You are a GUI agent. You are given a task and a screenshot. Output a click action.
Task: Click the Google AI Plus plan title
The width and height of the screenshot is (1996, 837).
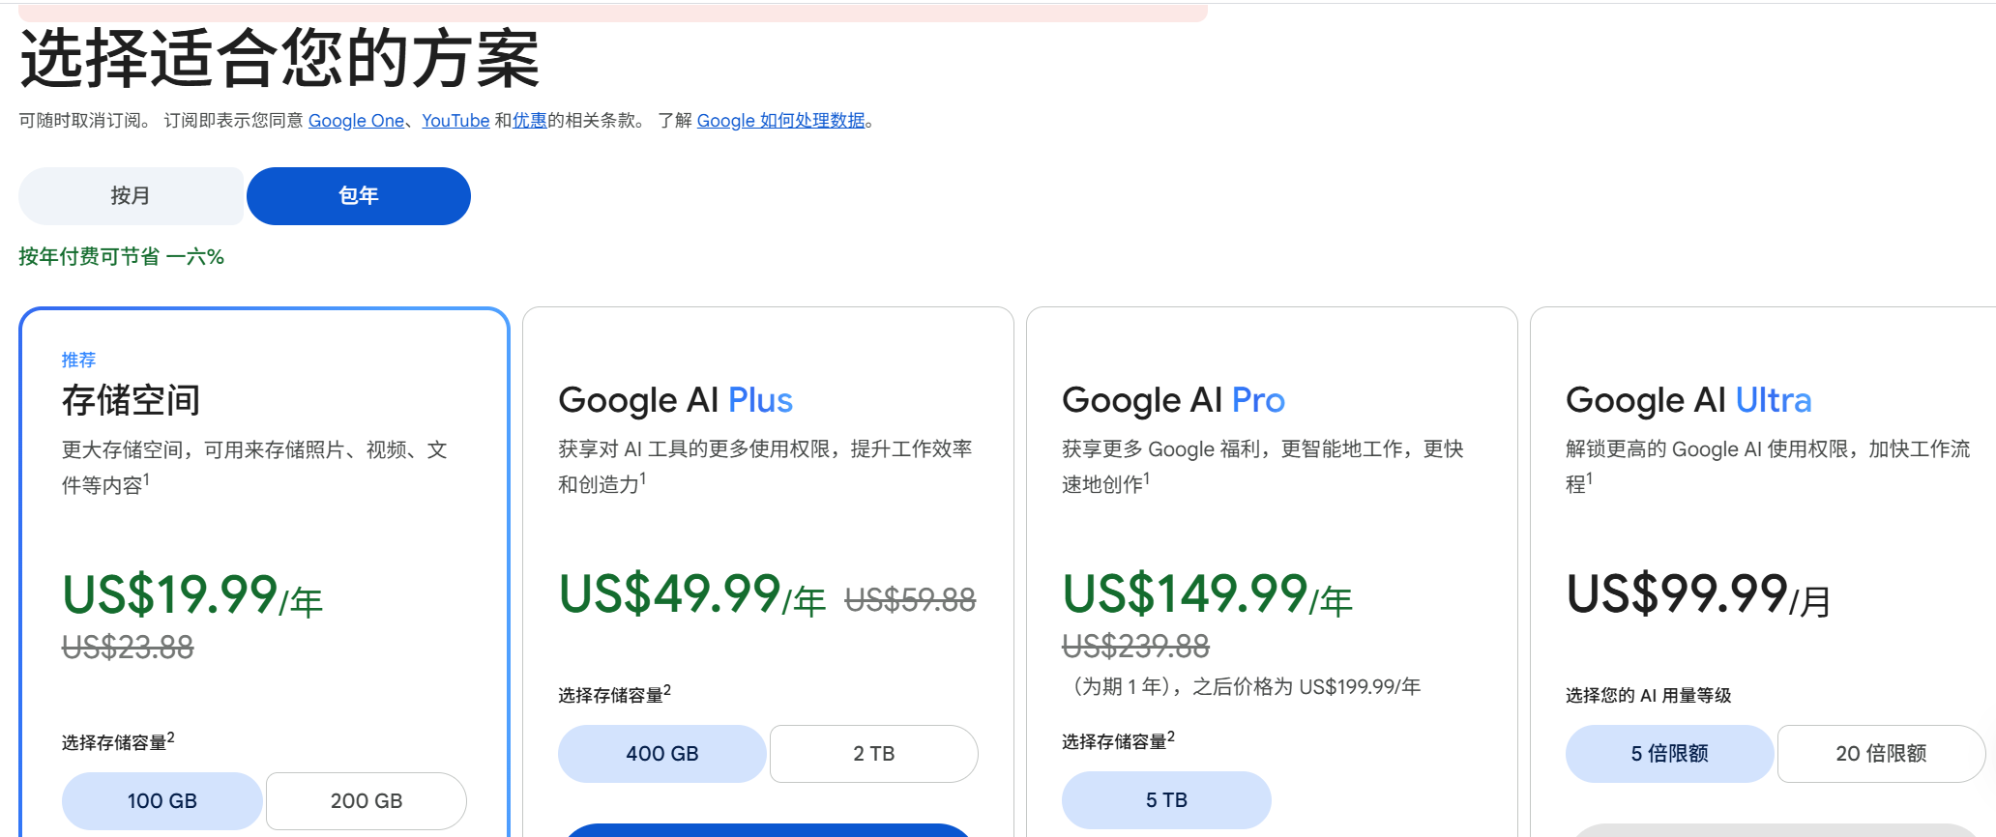[x=676, y=400]
